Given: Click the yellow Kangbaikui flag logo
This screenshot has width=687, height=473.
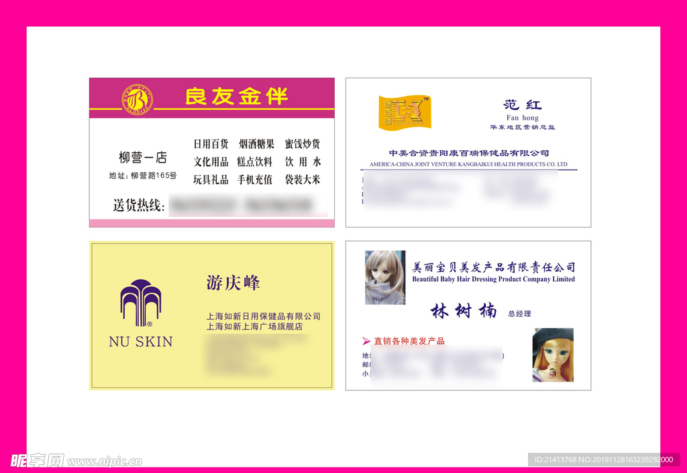Looking at the screenshot, I should pos(405,112).
